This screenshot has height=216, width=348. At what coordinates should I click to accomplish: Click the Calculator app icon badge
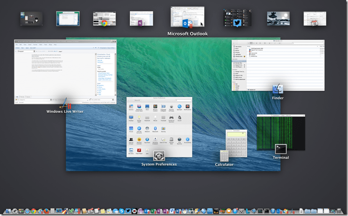224,156
